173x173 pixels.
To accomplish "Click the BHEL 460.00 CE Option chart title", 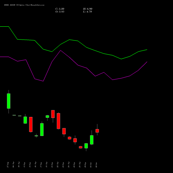I will point(24,5).
